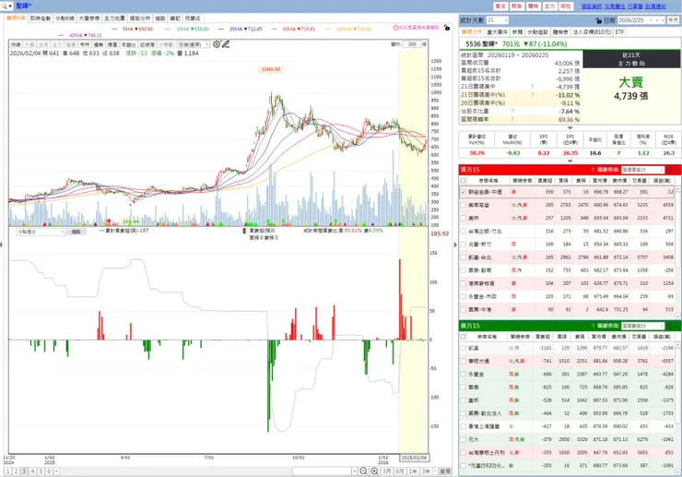The image size is (682, 477).
Task: Open the 新聞 tab
Action: [x=517, y=32]
